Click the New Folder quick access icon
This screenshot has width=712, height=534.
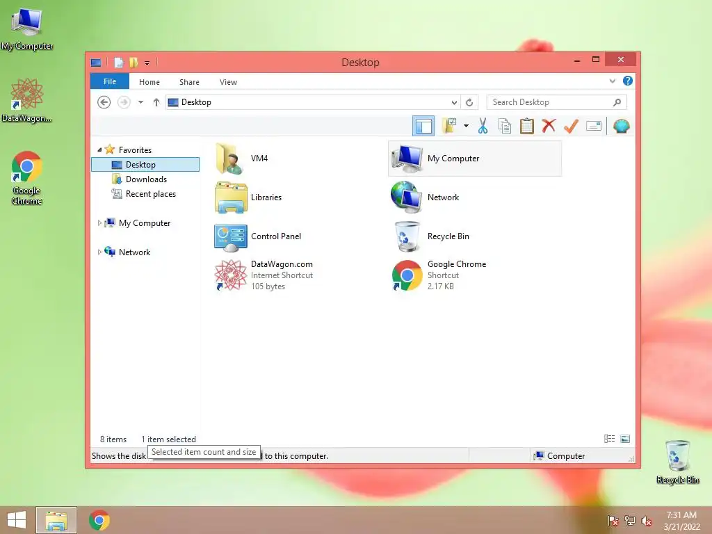click(133, 63)
